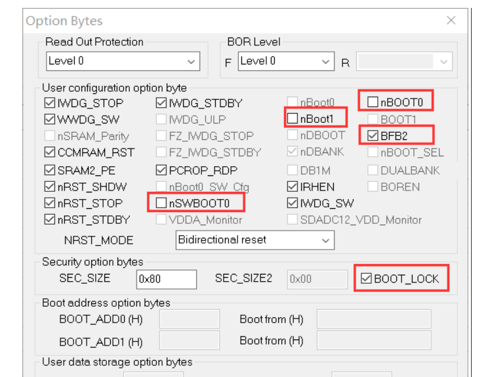Click the NRST_MODE label
Viewport: 492px width, 377px height.
point(98,240)
